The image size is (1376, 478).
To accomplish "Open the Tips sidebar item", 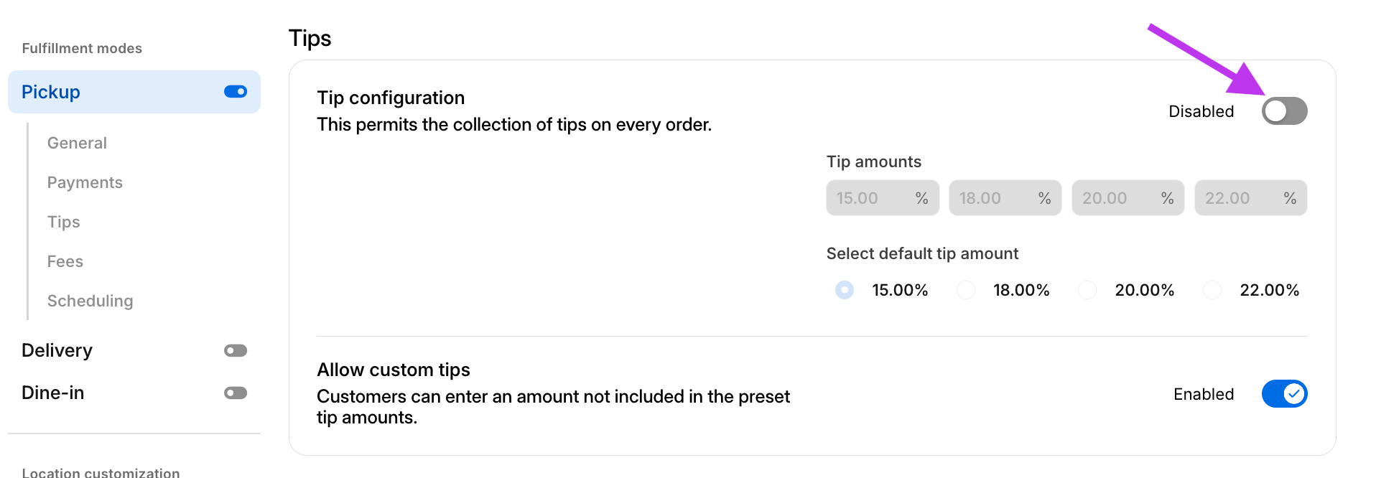I will click(63, 222).
